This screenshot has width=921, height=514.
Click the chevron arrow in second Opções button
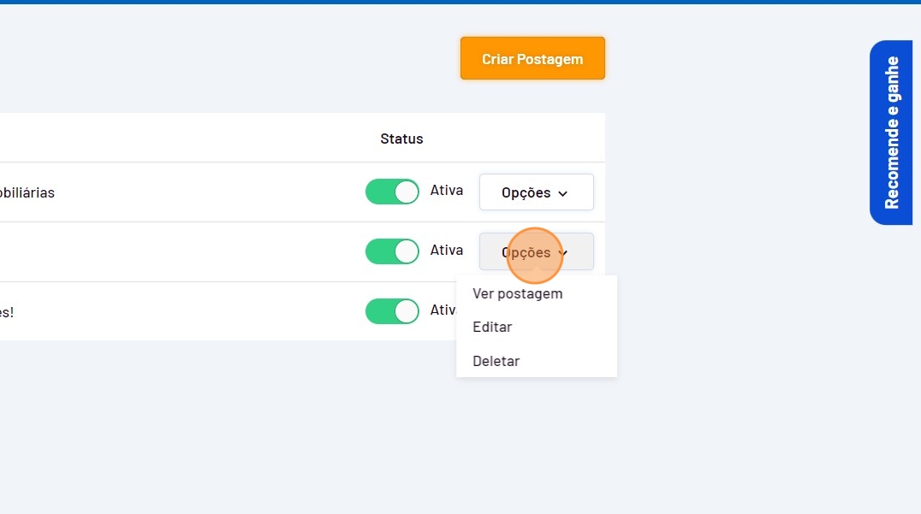coord(563,253)
